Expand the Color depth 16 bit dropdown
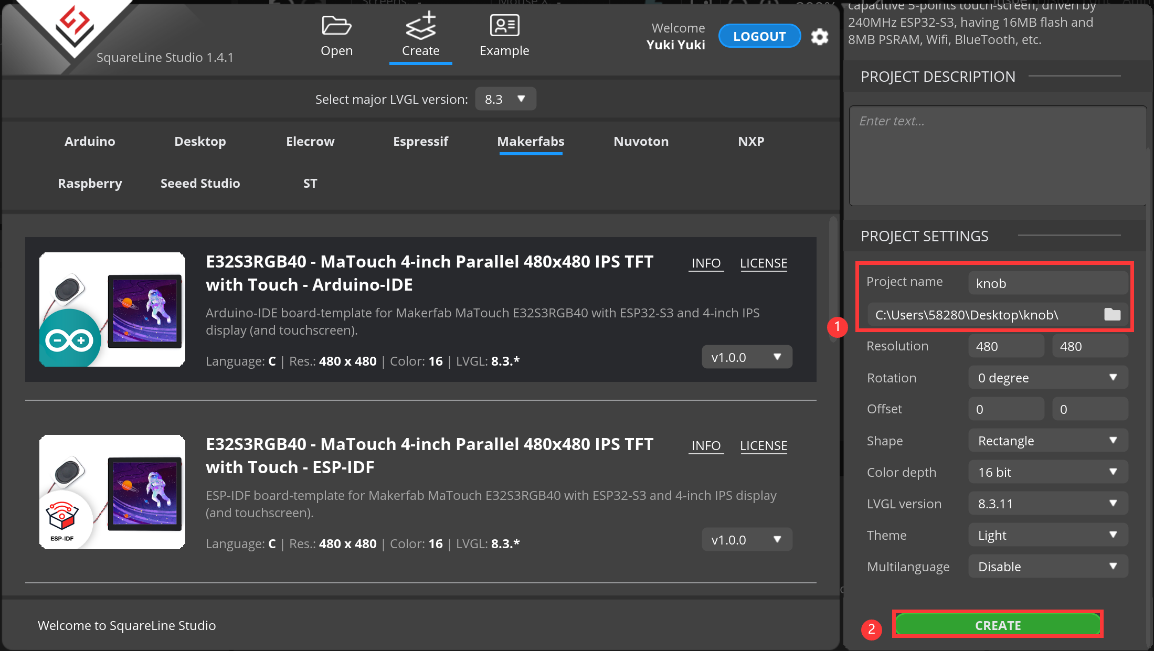 [1048, 472]
